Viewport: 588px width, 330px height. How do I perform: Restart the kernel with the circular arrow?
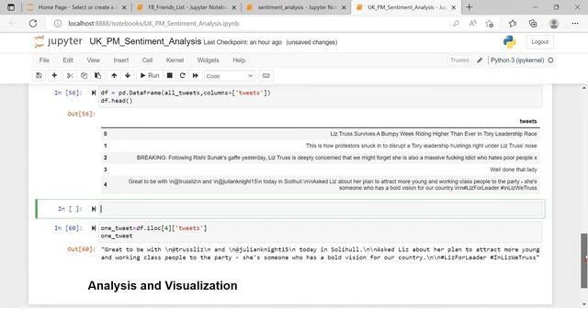coord(183,75)
